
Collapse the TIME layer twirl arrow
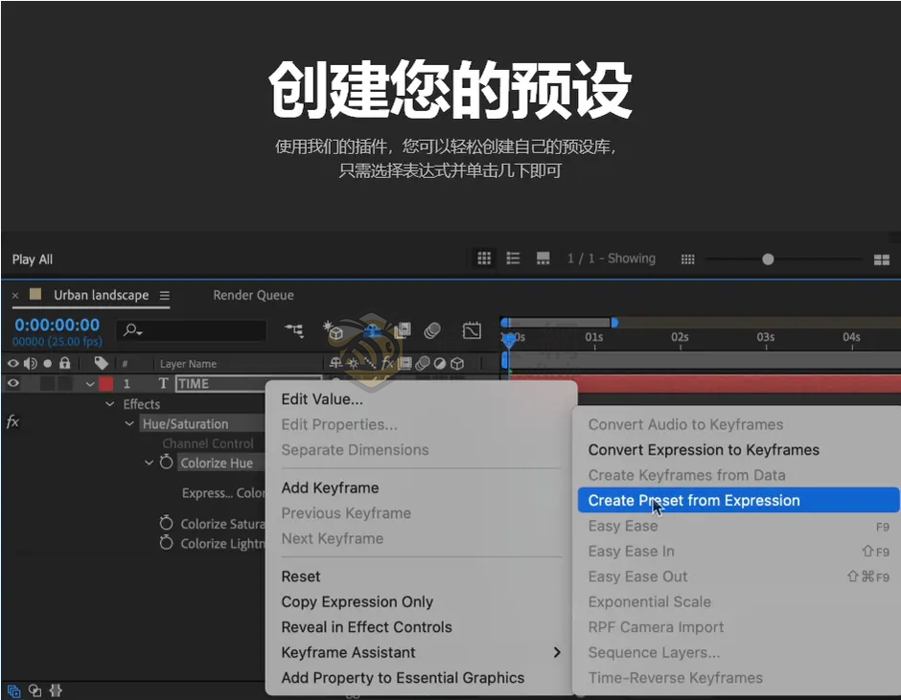[90, 384]
